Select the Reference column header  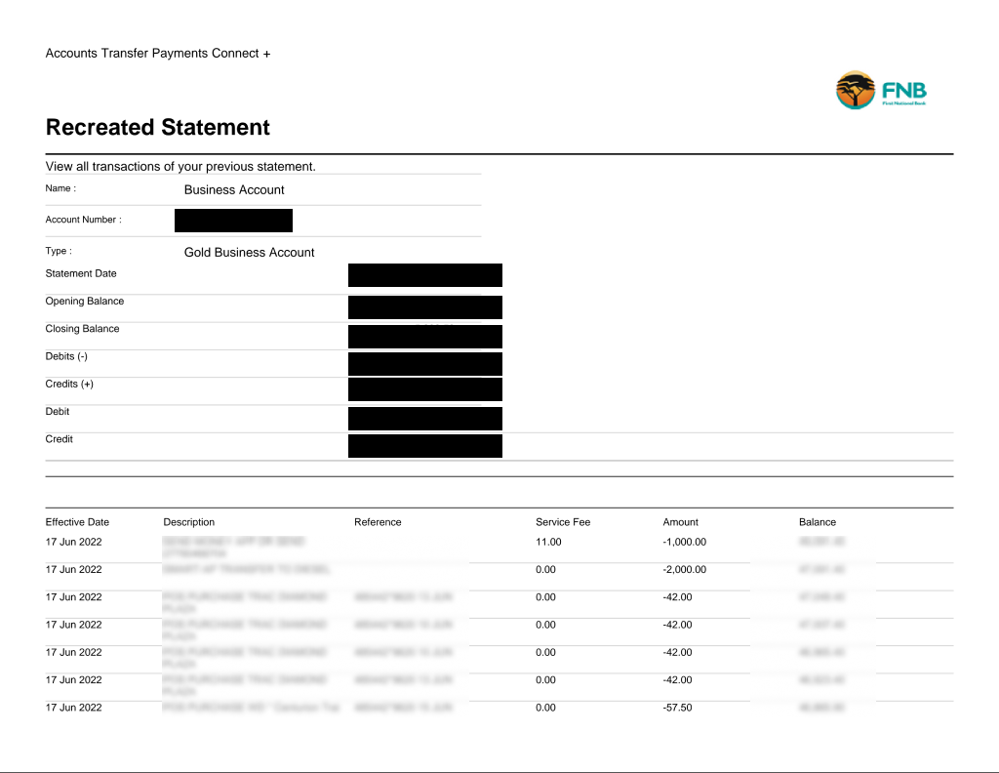pyautogui.click(x=378, y=522)
